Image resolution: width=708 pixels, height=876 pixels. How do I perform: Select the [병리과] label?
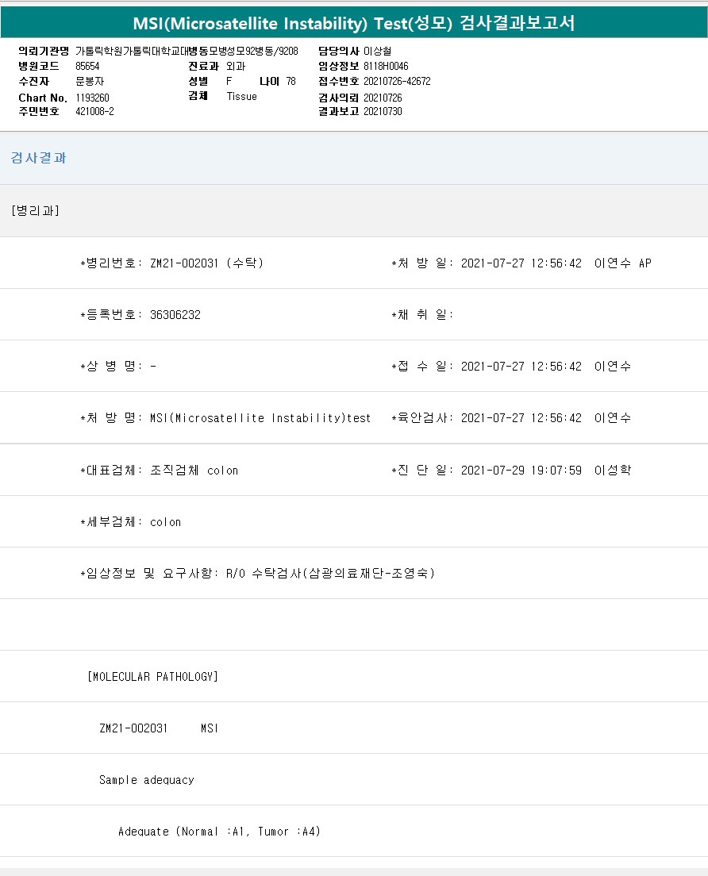tap(35, 210)
